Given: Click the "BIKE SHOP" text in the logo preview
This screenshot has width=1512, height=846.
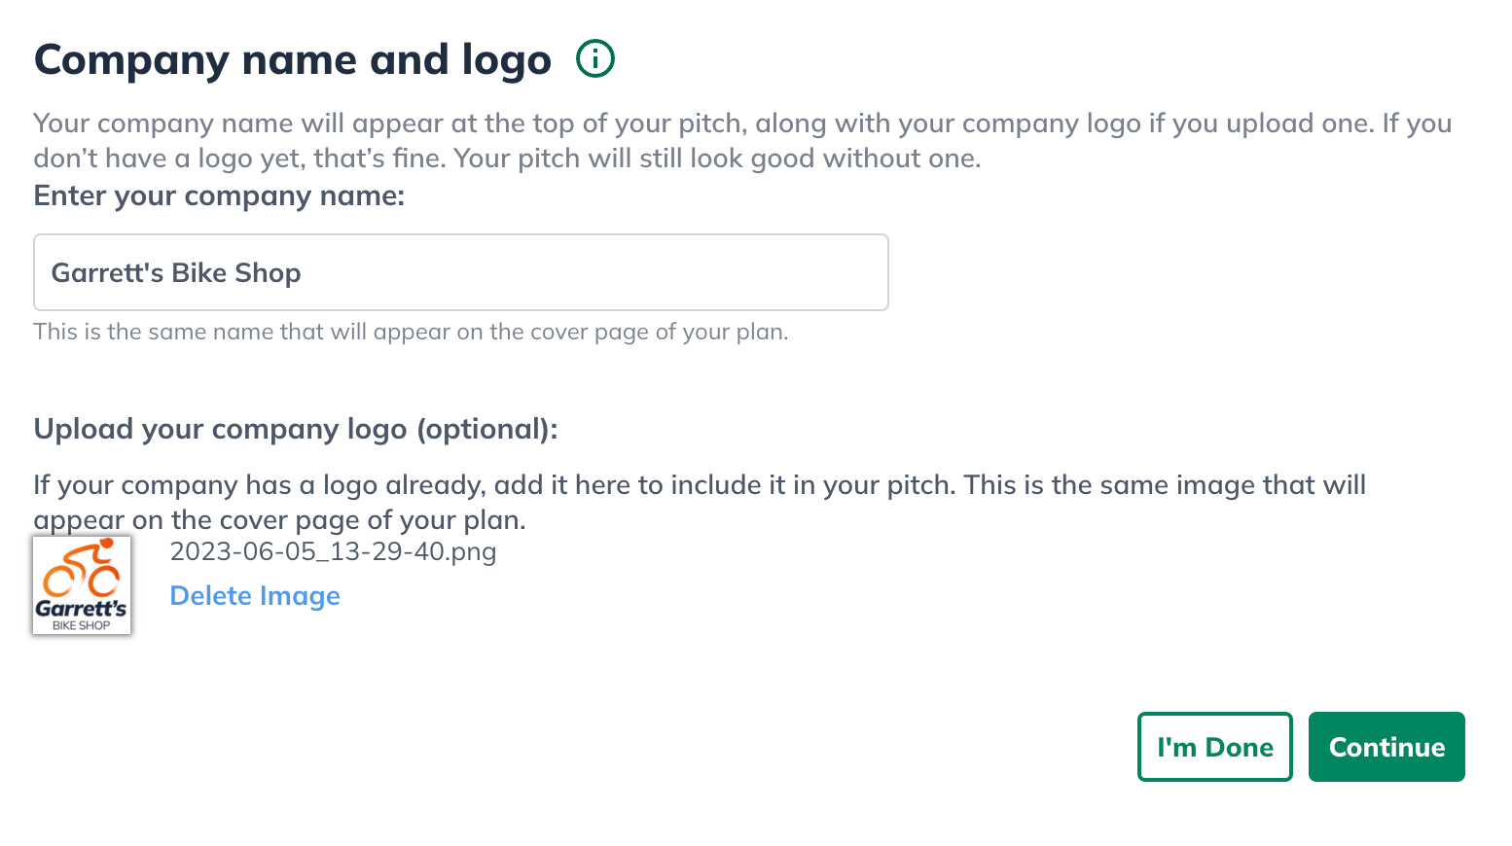Looking at the screenshot, I should click(x=82, y=625).
